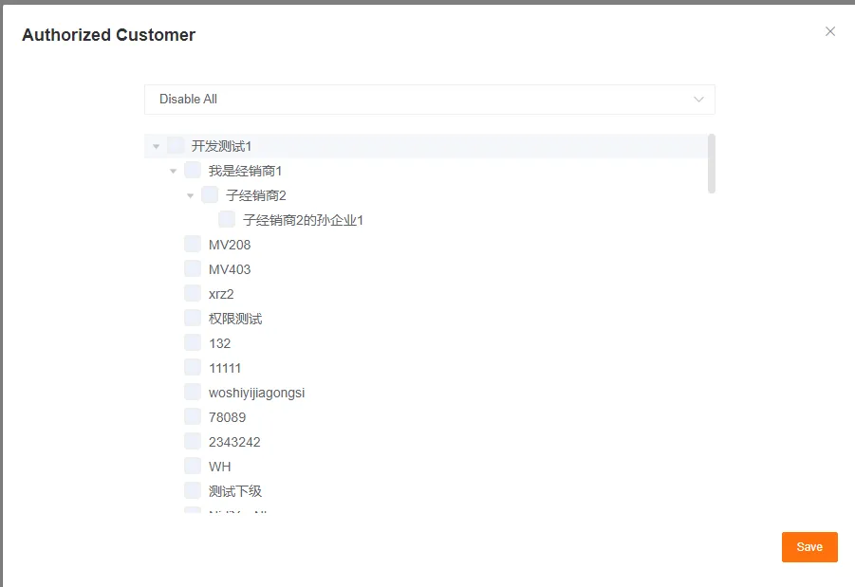This screenshot has height=587, width=855.
Task: Check the box for 132
Action: pos(191,342)
